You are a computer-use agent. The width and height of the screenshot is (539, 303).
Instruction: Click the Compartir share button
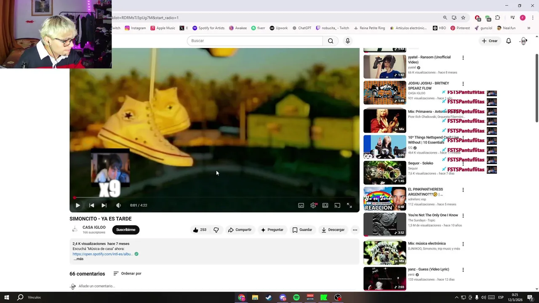(x=240, y=230)
